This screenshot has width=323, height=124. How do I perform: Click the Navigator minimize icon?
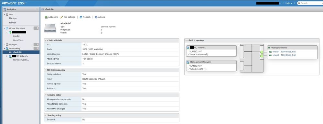click(37, 9)
